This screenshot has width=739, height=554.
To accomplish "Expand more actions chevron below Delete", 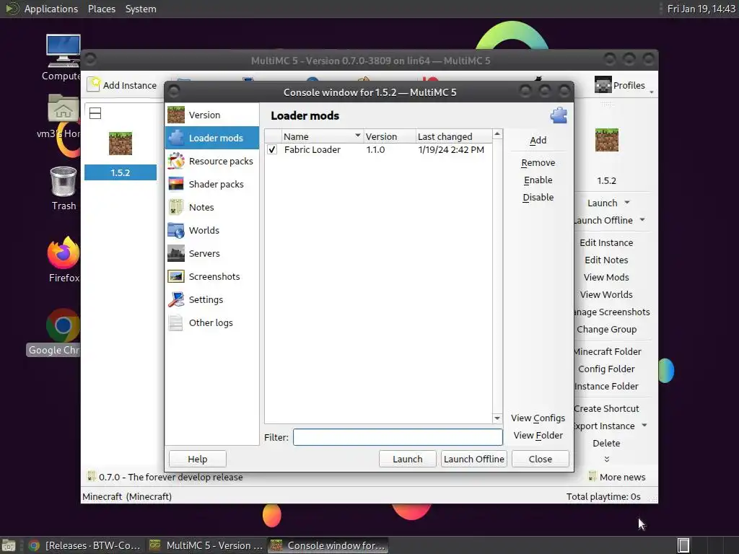I will (x=606, y=459).
